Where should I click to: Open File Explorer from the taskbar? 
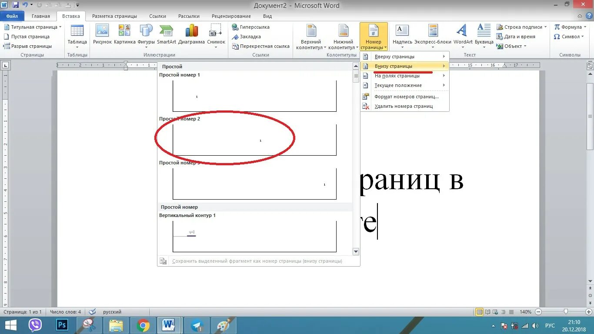[x=116, y=325]
